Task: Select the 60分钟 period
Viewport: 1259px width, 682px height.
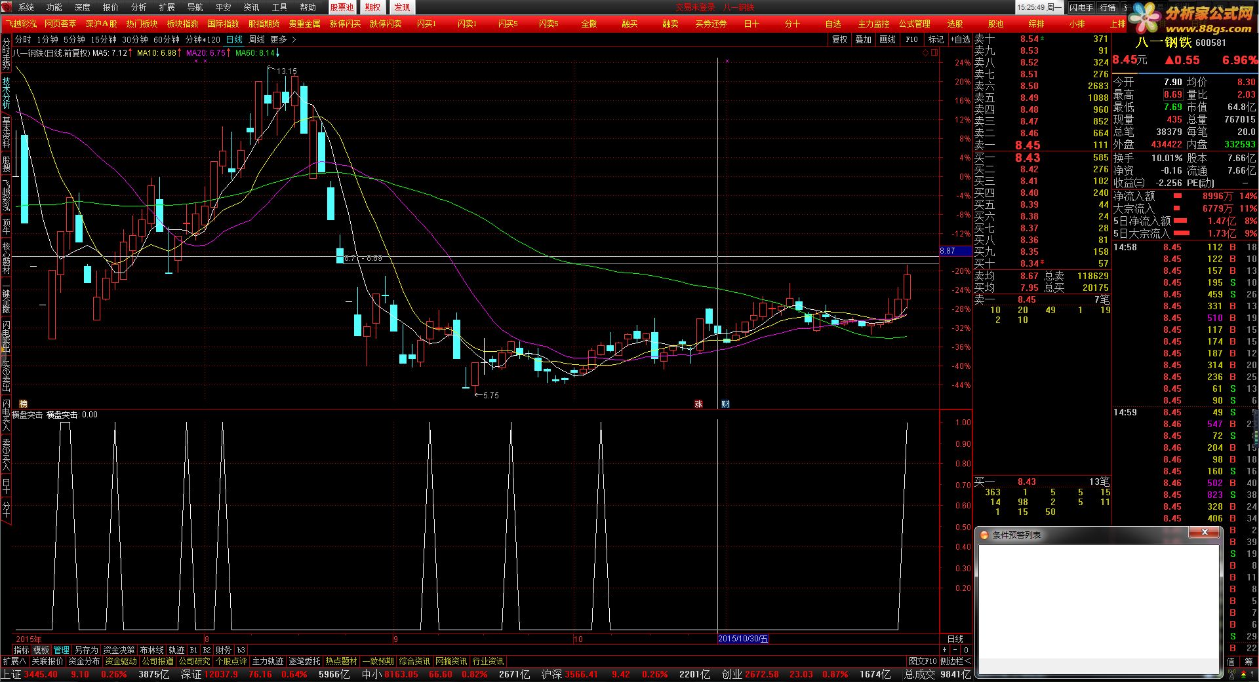Action: 167,39
